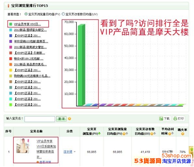This screenshot has width=194, height=167.
Task: Click help icon beside the query button
Action: 70,119
